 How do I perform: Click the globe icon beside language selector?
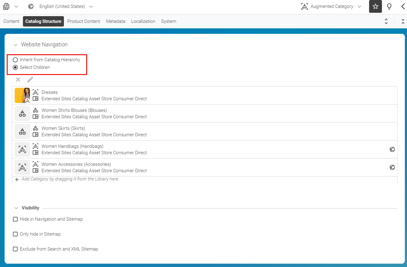pyautogui.click(x=31, y=6)
